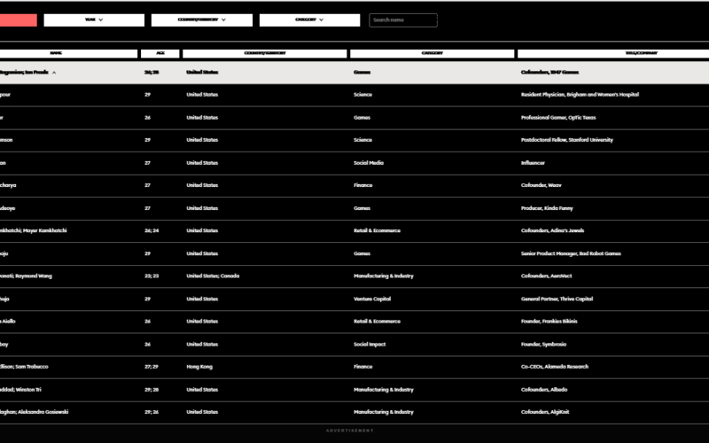Image resolution: width=709 pixels, height=443 pixels.
Task: Click the Postdoctoral Fellow, Stanford University row
Action: [x=566, y=140]
